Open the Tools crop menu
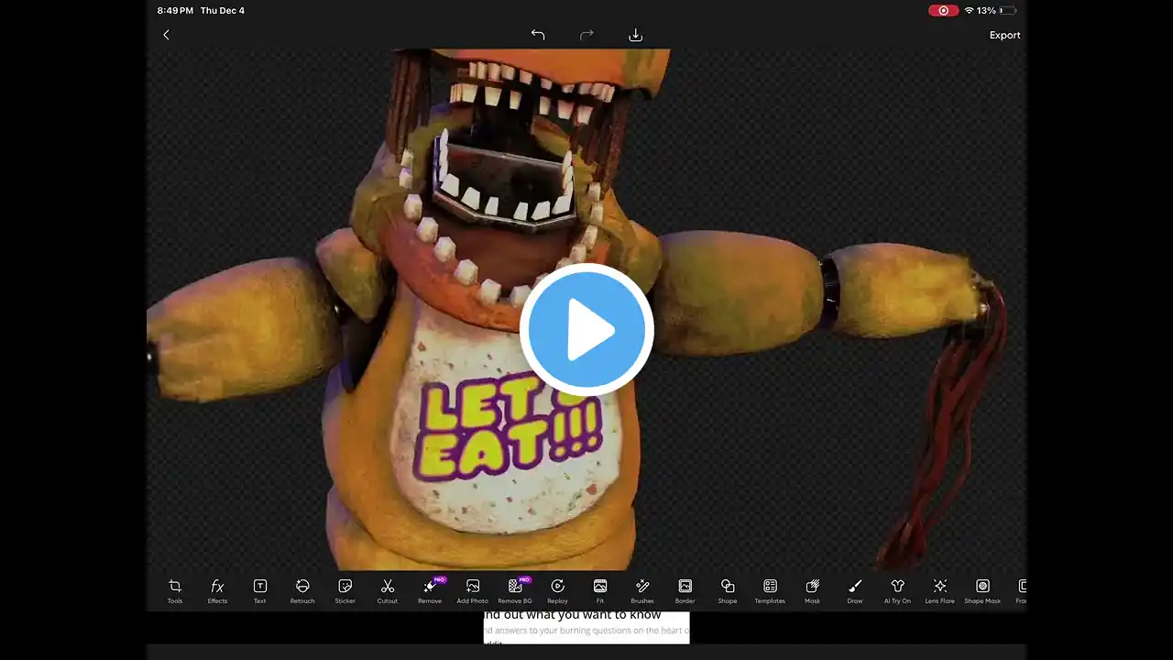This screenshot has width=1173, height=660. click(x=175, y=590)
